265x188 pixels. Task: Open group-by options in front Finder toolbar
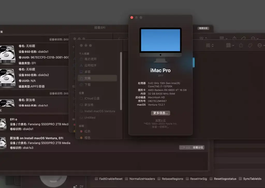[228, 45]
